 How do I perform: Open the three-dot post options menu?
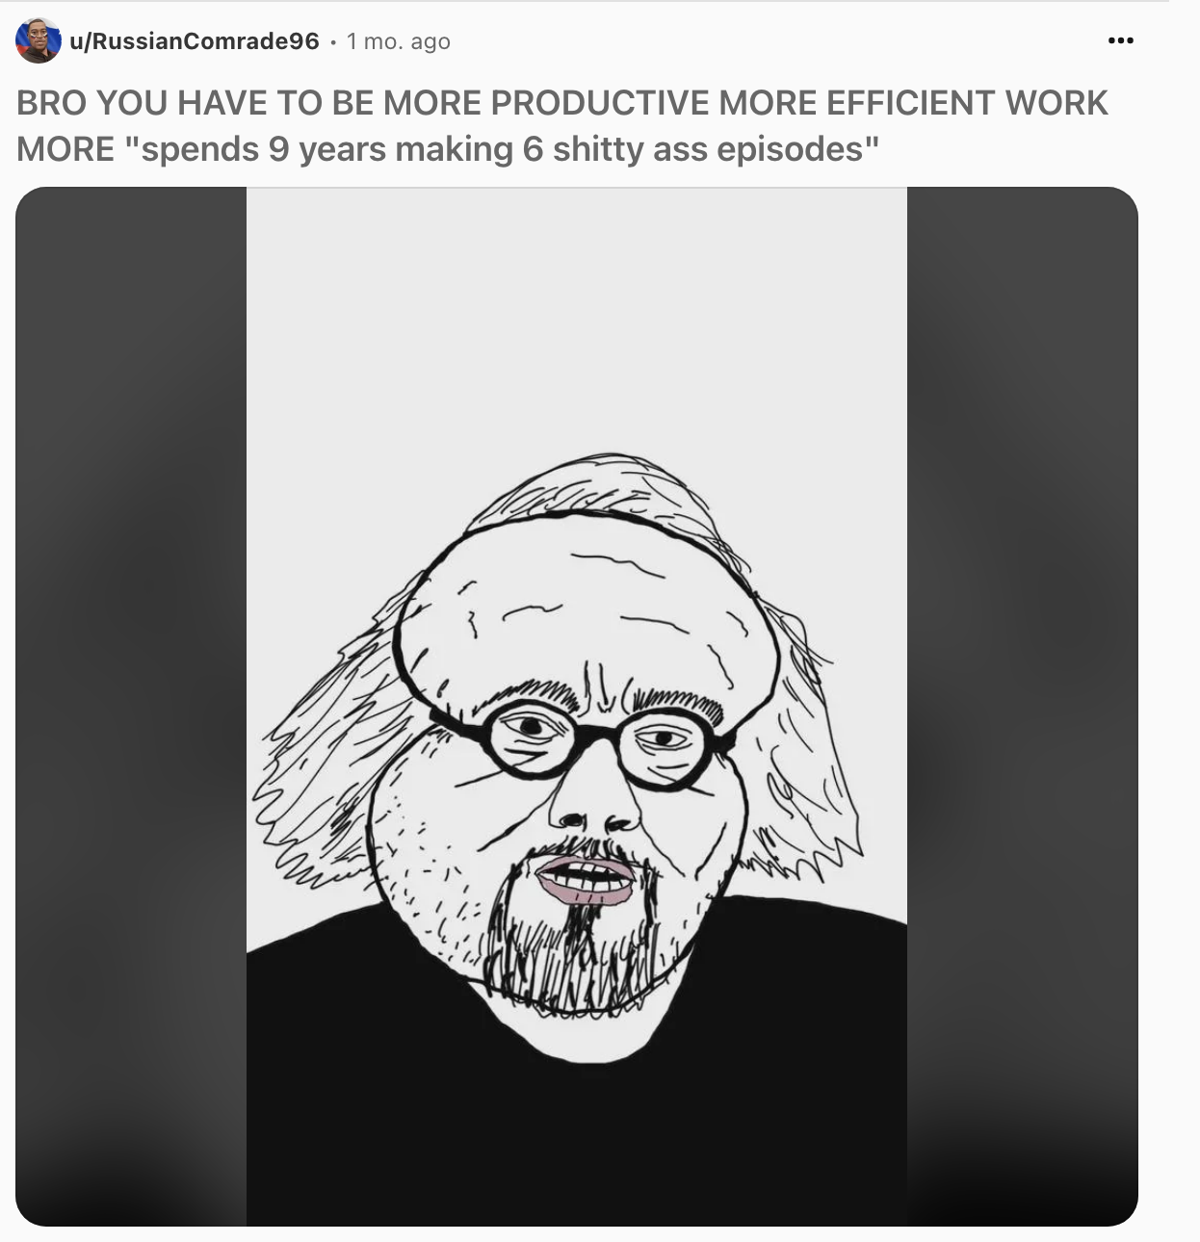[1120, 40]
